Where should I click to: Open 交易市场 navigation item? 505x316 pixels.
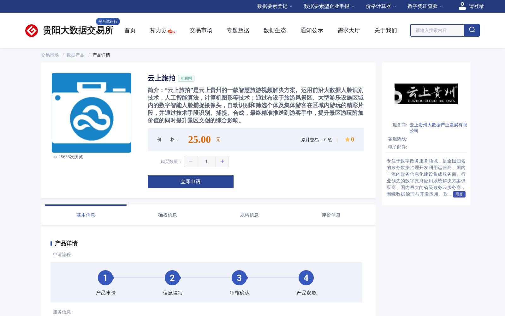tap(201, 30)
